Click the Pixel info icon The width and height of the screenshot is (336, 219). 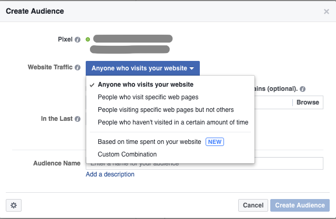[78, 39]
